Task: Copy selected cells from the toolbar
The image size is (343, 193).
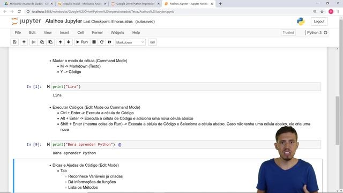Action: (42, 42)
